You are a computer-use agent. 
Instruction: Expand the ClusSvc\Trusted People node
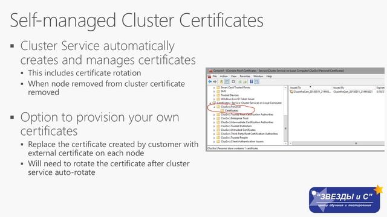pyautogui.click(x=214, y=137)
